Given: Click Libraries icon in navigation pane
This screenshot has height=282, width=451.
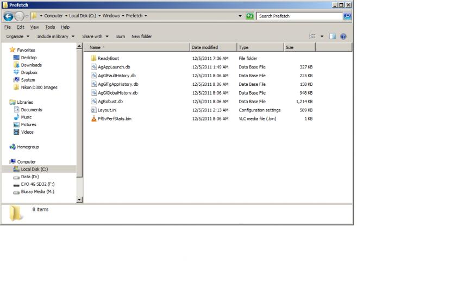Looking at the screenshot, I should (x=12, y=102).
